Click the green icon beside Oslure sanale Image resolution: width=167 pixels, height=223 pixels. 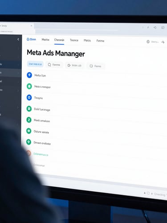coord(29,131)
